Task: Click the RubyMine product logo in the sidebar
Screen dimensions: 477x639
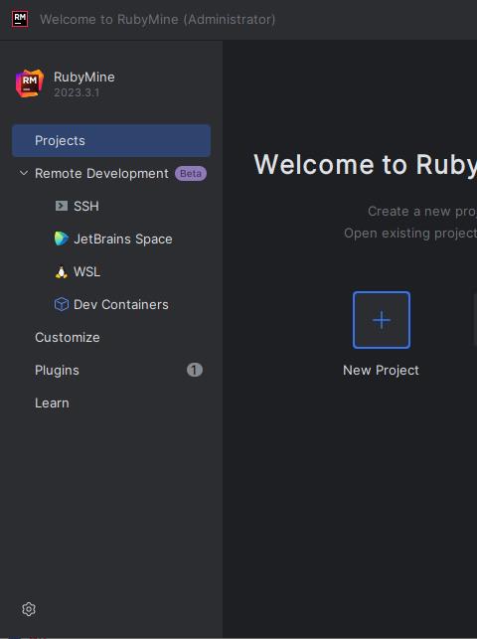Action: click(30, 83)
